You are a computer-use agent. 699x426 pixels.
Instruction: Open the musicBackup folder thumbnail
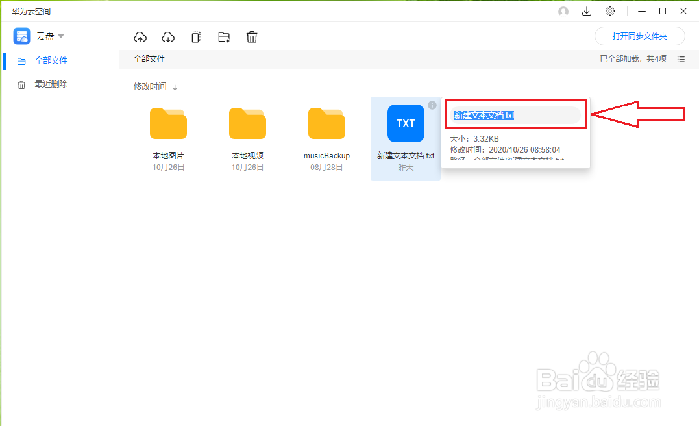[x=326, y=123]
